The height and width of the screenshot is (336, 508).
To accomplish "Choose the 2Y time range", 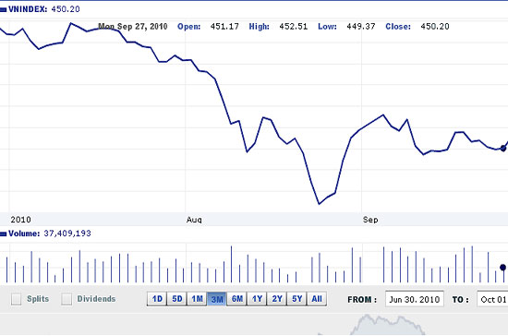I will (x=277, y=298).
